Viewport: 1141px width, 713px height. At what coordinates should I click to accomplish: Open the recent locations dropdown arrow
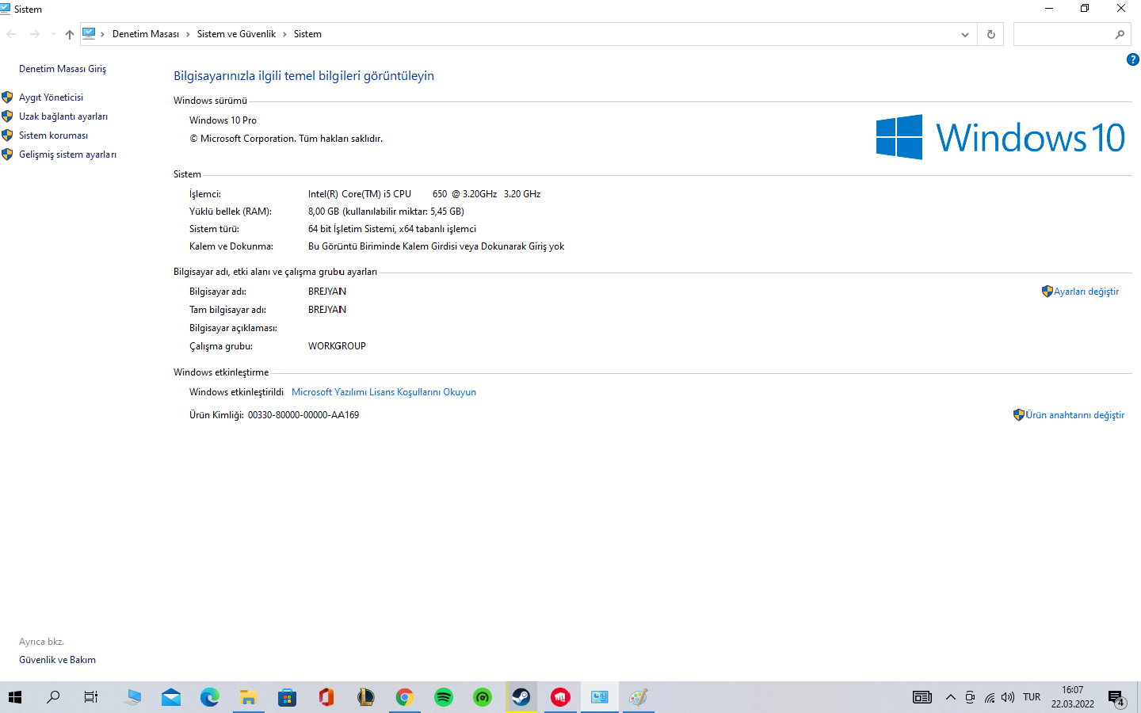53,34
